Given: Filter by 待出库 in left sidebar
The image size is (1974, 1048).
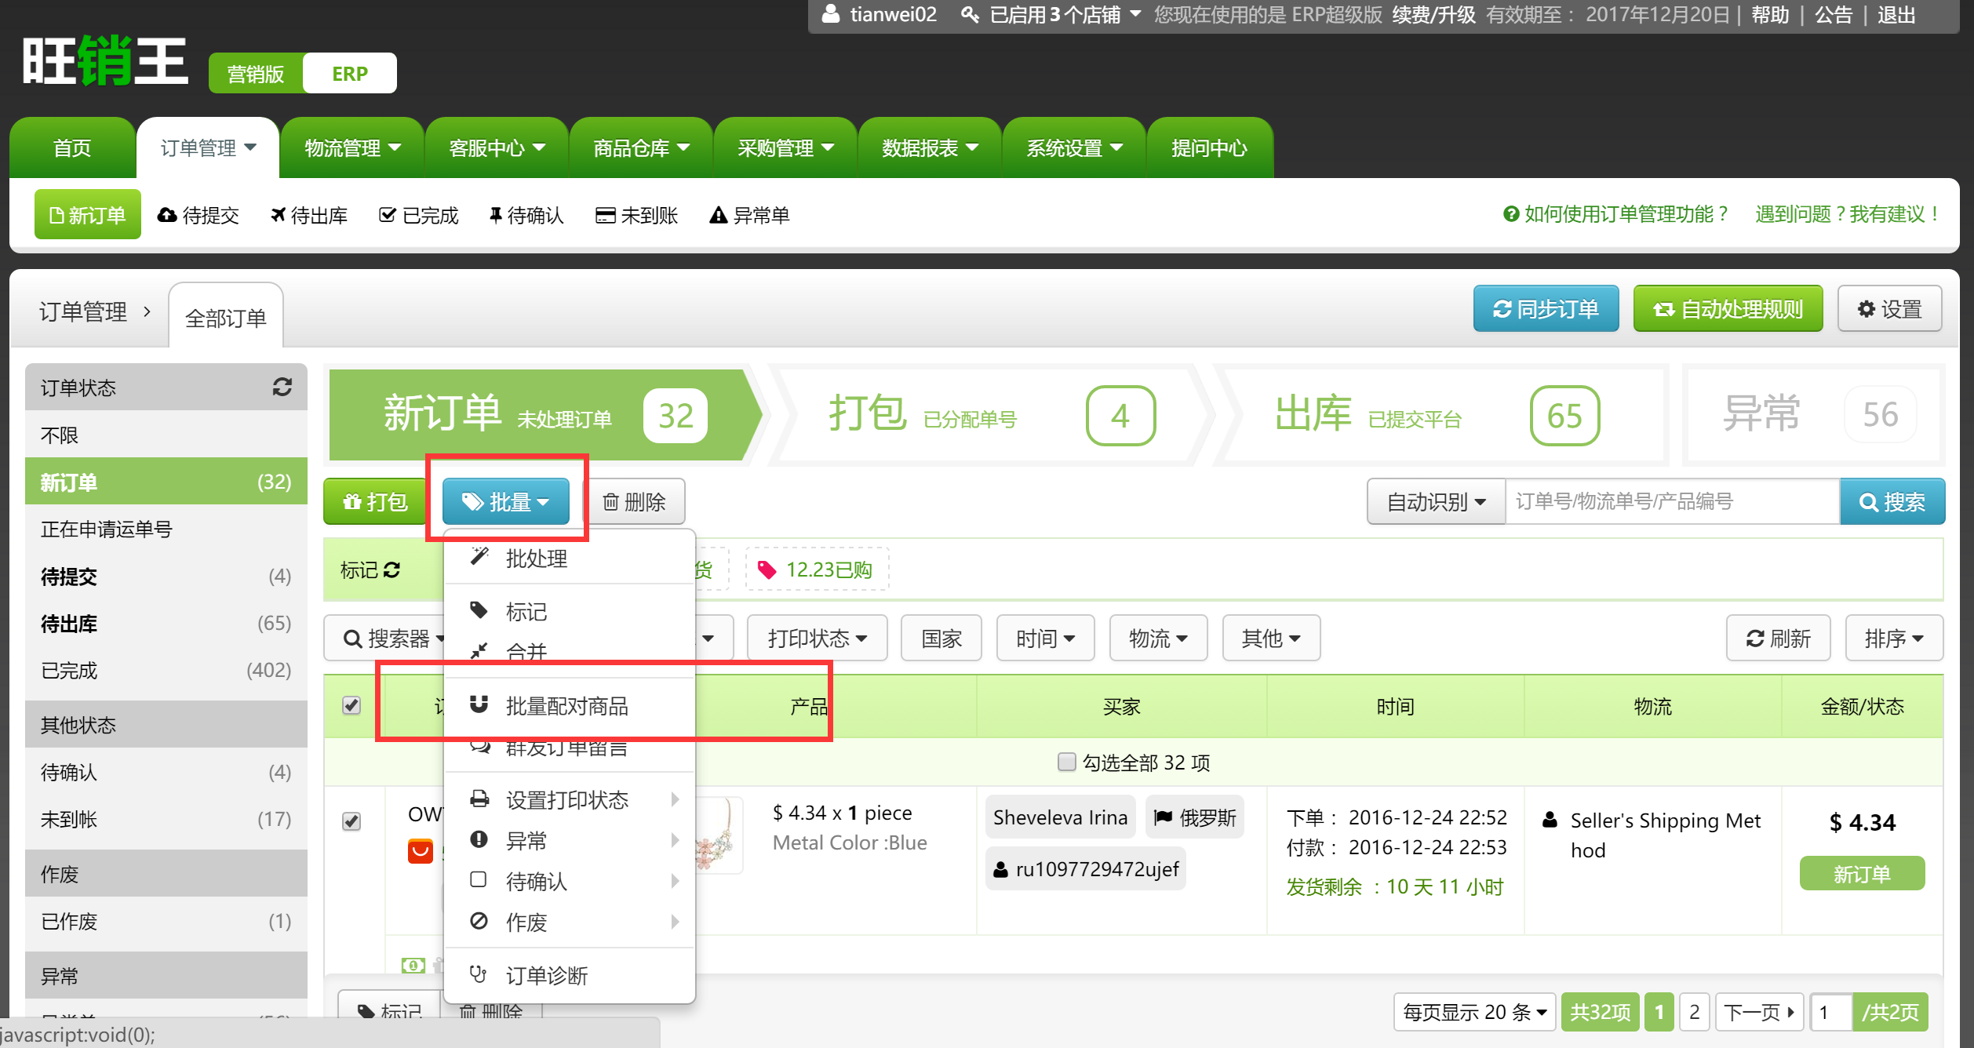Looking at the screenshot, I should 166,624.
